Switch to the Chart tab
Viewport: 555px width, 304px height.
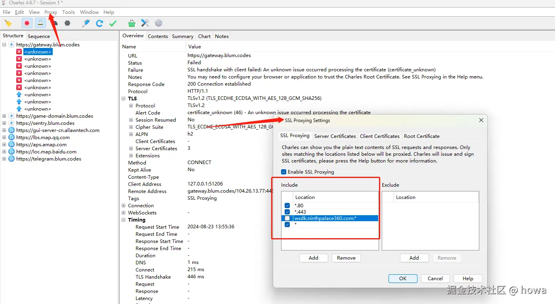pyautogui.click(x=205, y=36)
